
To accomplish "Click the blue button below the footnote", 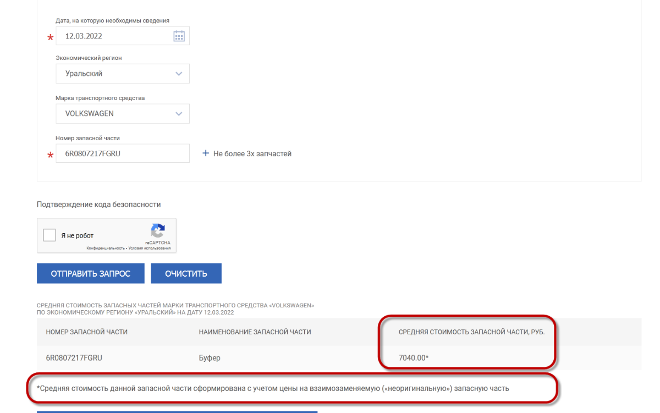I will pyautogui.click(x=177, y=411).
